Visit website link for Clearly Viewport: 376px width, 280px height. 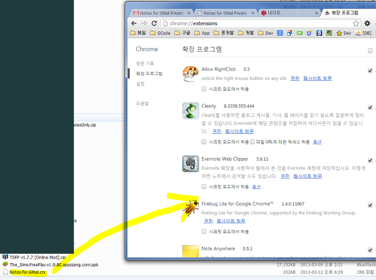coord(239,131)
